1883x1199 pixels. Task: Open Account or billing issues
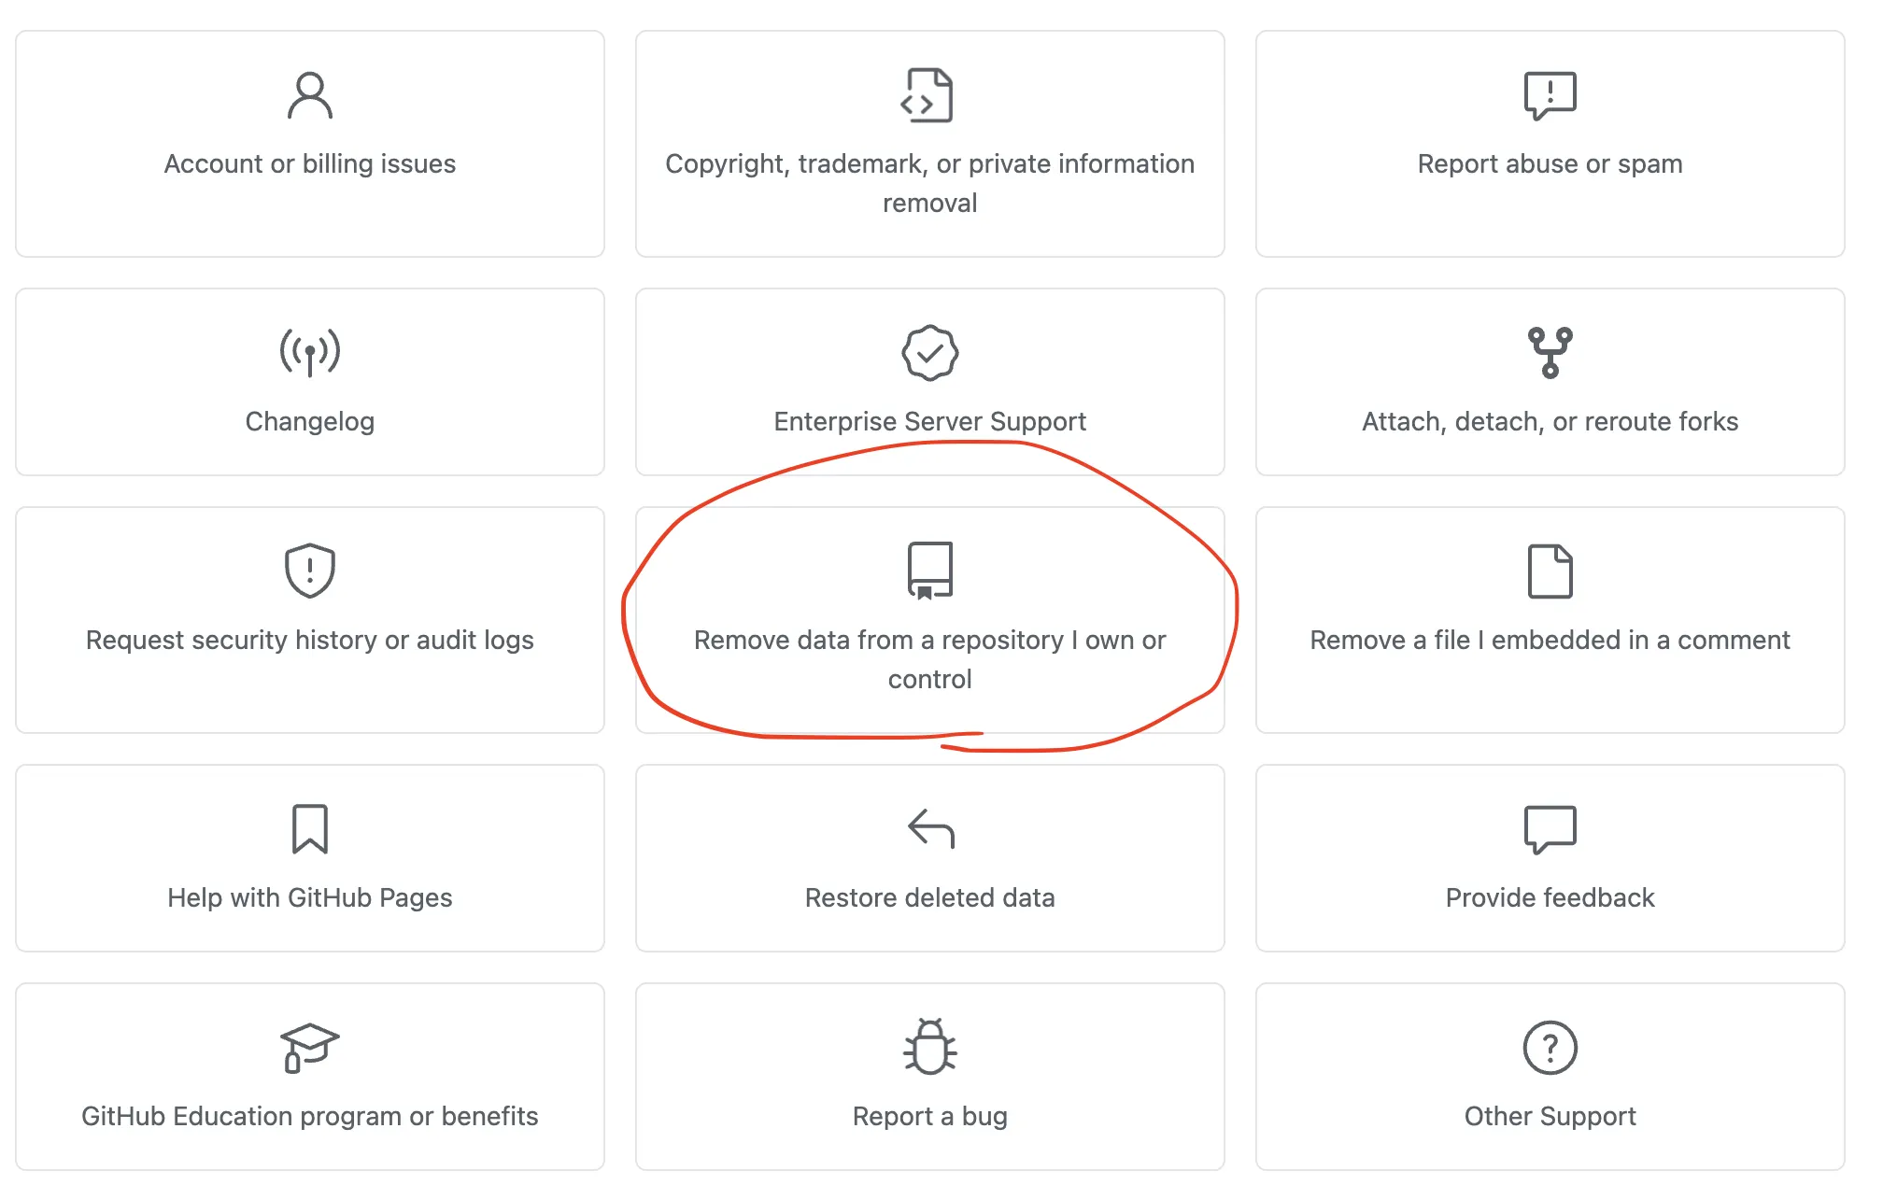309,164
